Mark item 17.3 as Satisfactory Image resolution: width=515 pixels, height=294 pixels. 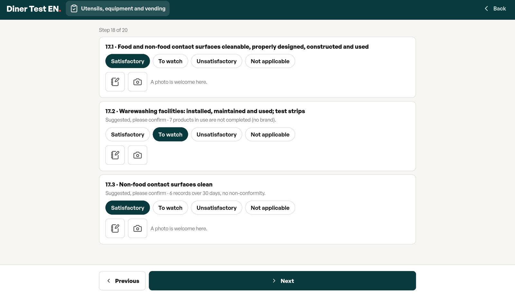tap(127, 208)
